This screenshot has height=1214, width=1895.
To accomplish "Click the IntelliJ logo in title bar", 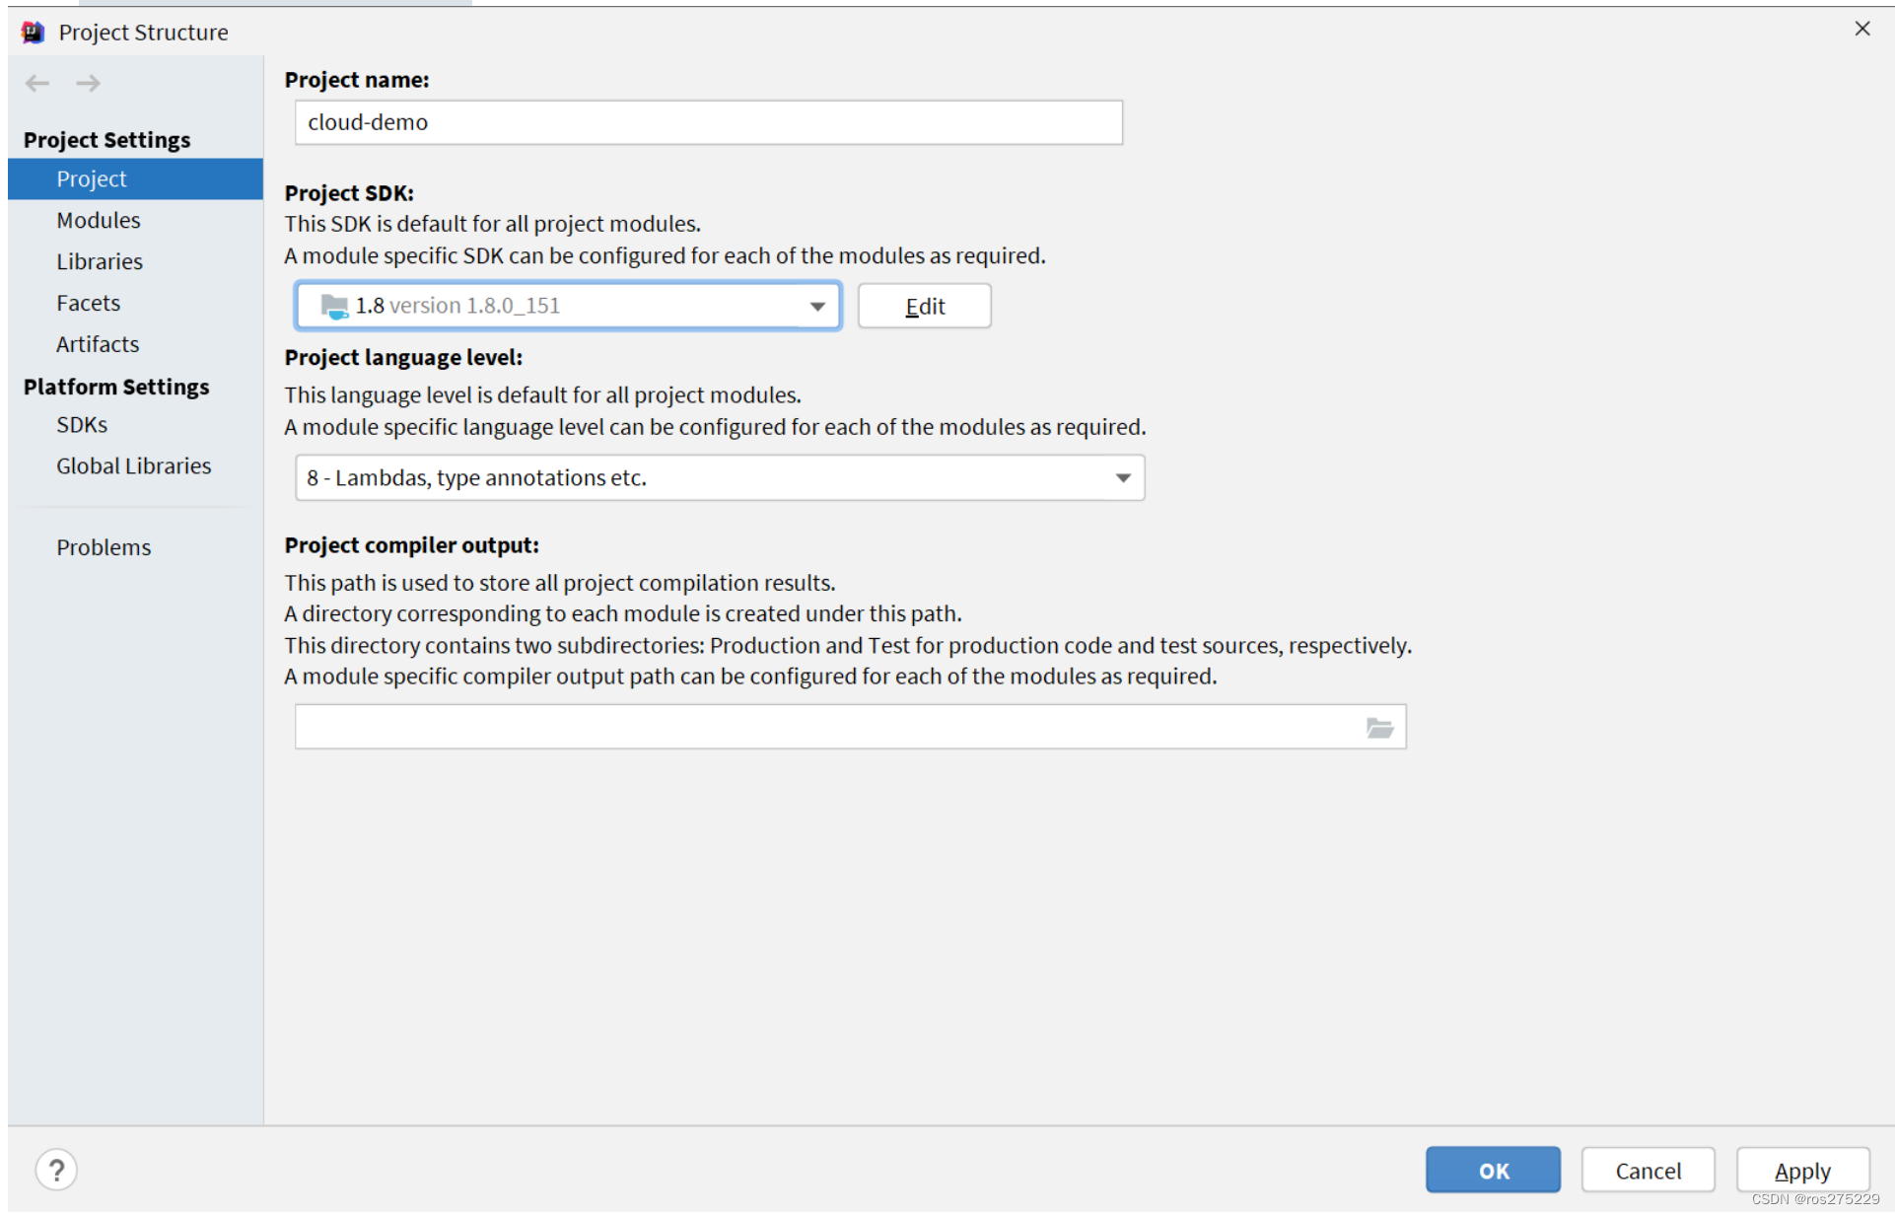I will pos(34,33).
